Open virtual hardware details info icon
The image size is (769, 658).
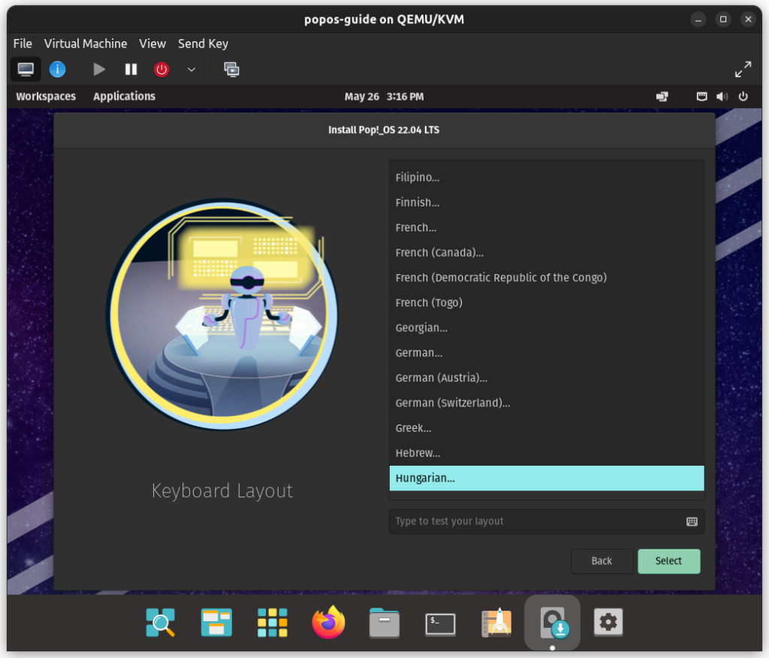pos(57,69)
